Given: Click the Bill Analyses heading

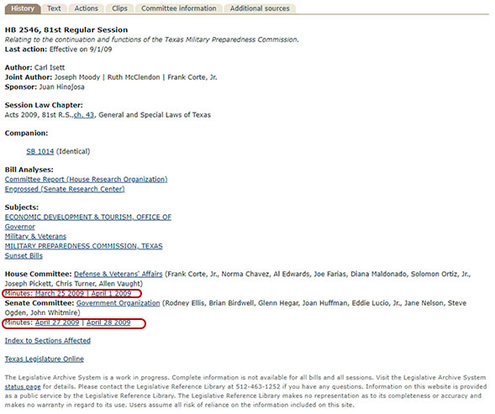Looking at the screenshot, I should [x=29, y=170].
